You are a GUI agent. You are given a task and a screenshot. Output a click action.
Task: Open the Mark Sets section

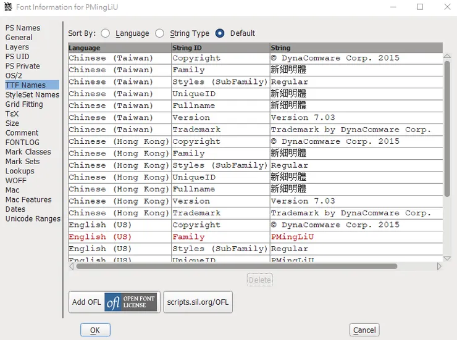pyautogui.click(x=22, y=161)
